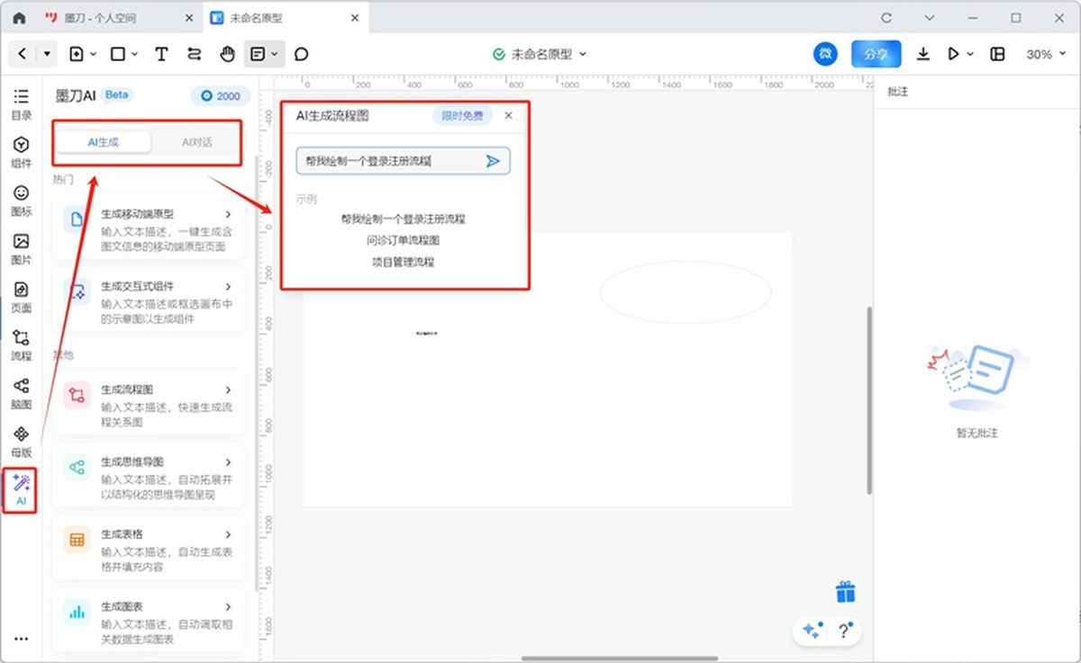The width and height of the screenshot is (1081, 663).
Task: Click the canvas vertical scrollbar
Action: pos(869,399)
